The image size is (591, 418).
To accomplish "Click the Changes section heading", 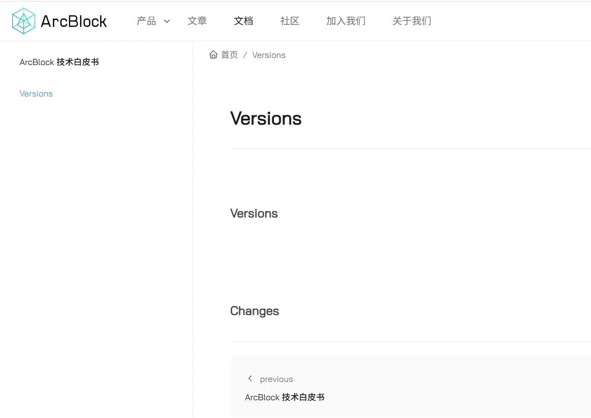I will click(x=255, y=311).
